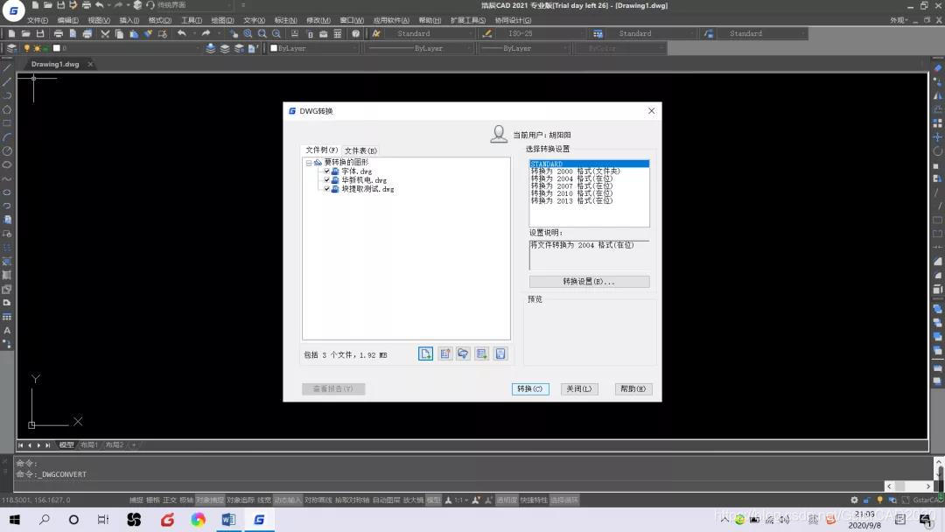
Task: Collapse the 要转换的图形 tree node
Action: click(309, 163)
